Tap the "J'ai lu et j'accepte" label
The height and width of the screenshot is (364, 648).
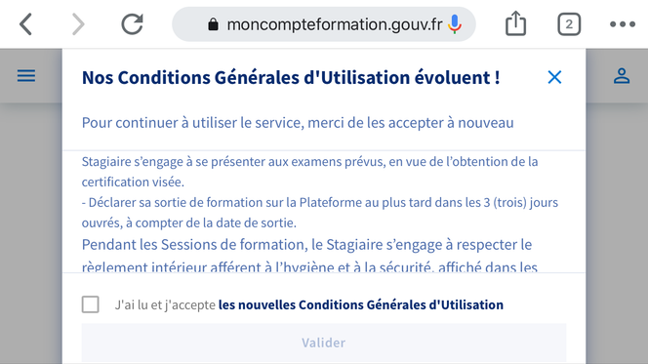pos(165,304)
